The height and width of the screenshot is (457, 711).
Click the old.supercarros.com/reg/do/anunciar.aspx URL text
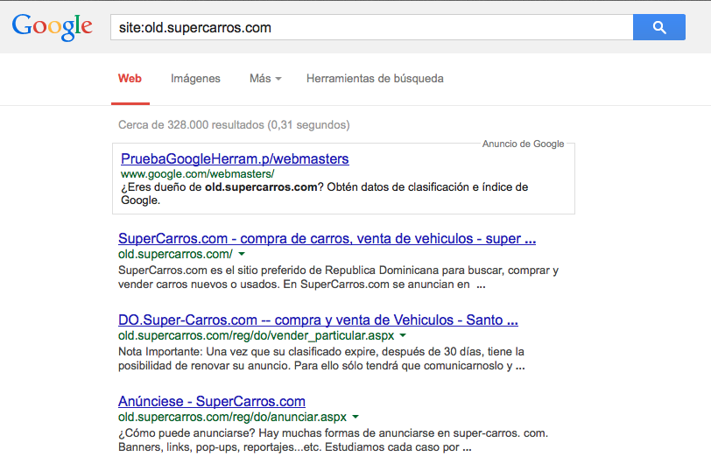(x=232, y=417)
